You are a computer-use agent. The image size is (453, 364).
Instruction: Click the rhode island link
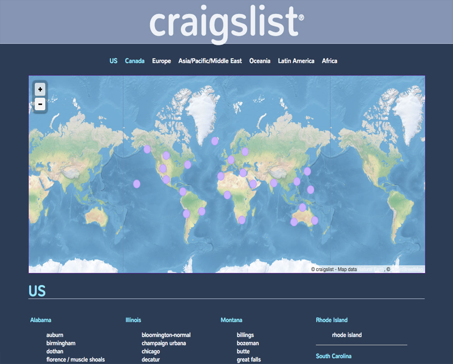pos(346,335)
